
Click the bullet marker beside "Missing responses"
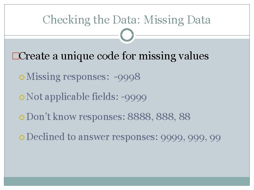point(23,77)
